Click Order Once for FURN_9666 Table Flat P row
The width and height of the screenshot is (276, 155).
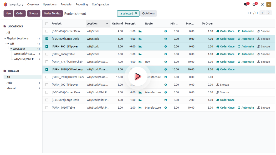click(225, 108)
